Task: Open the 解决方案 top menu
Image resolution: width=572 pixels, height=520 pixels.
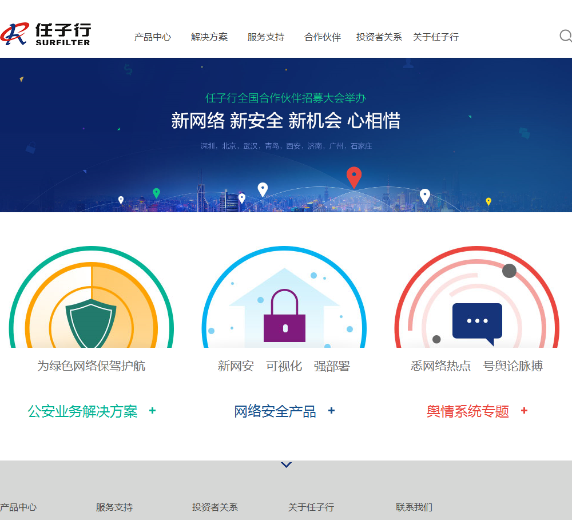Action: (x=209, y=37)
